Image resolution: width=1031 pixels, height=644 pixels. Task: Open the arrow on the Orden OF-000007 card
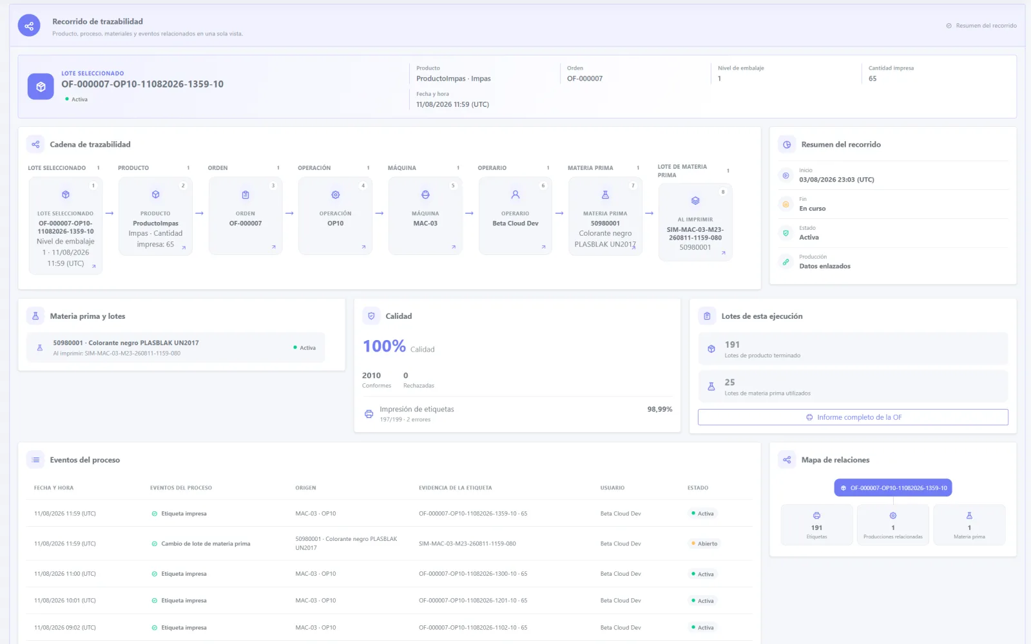(x=274, y=247)
